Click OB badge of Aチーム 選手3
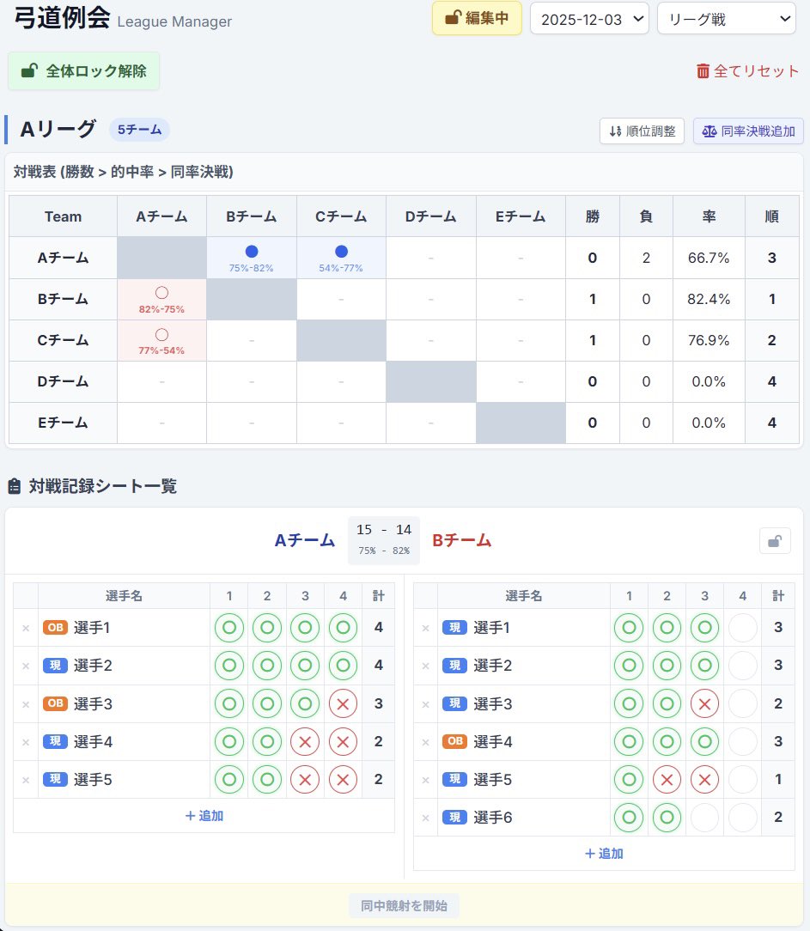 55,703
